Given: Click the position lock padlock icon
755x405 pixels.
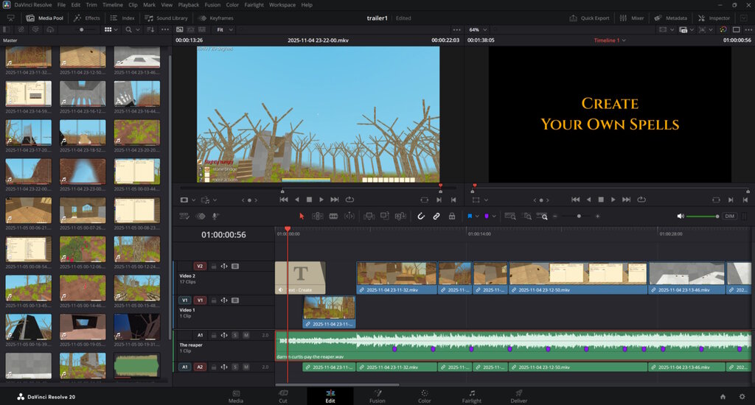Looking at the screenshot, I should [x=453, y=216].
